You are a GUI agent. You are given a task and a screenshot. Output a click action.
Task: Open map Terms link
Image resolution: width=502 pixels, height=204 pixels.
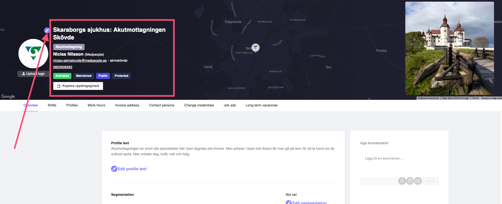475,98
